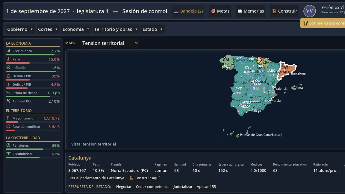Click the Fase del conflicto circle icon

8,126
